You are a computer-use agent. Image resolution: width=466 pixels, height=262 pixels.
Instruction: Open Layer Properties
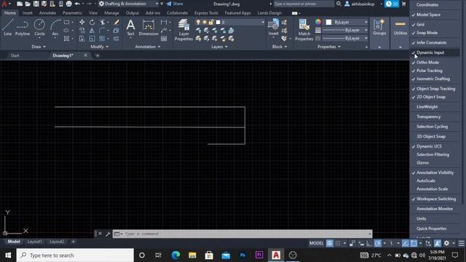pyautogui.click(x=183, y=30)
